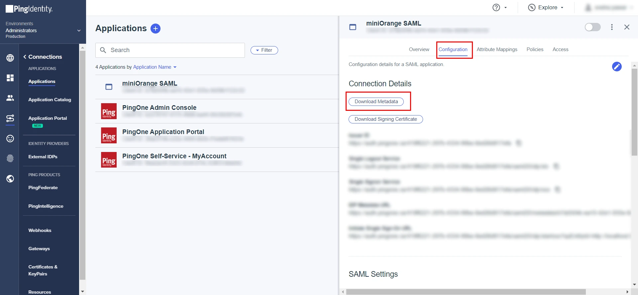Click the sidebar scroll up arrow
The width and height of the screenshot is (638, 295).
coord(82,48)
